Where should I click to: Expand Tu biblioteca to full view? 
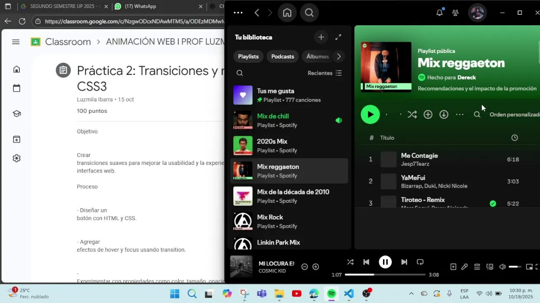point(338,37)
